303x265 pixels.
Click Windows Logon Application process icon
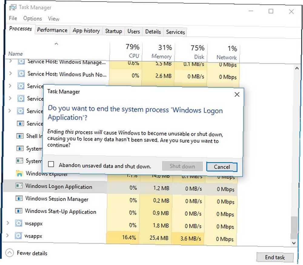19,186
